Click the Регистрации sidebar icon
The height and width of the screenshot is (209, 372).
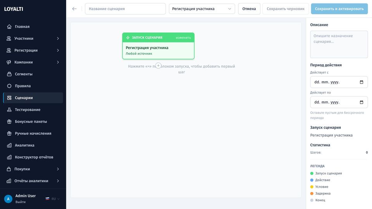point(9,50)
